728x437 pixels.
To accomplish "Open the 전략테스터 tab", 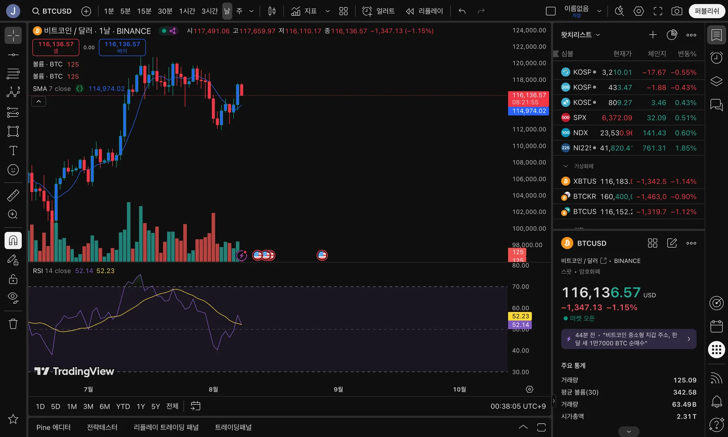I will (102, 427).
